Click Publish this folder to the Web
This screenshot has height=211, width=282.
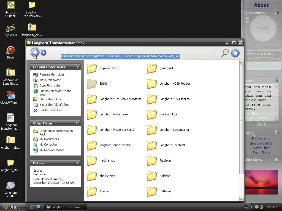click(x=53, y=93)
